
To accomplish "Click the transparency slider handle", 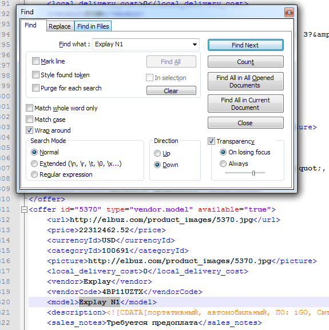I will tap(253, 173).
